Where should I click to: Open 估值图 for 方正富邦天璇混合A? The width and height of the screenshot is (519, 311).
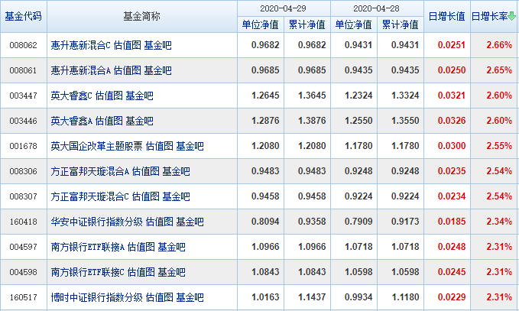coord(146,171)
